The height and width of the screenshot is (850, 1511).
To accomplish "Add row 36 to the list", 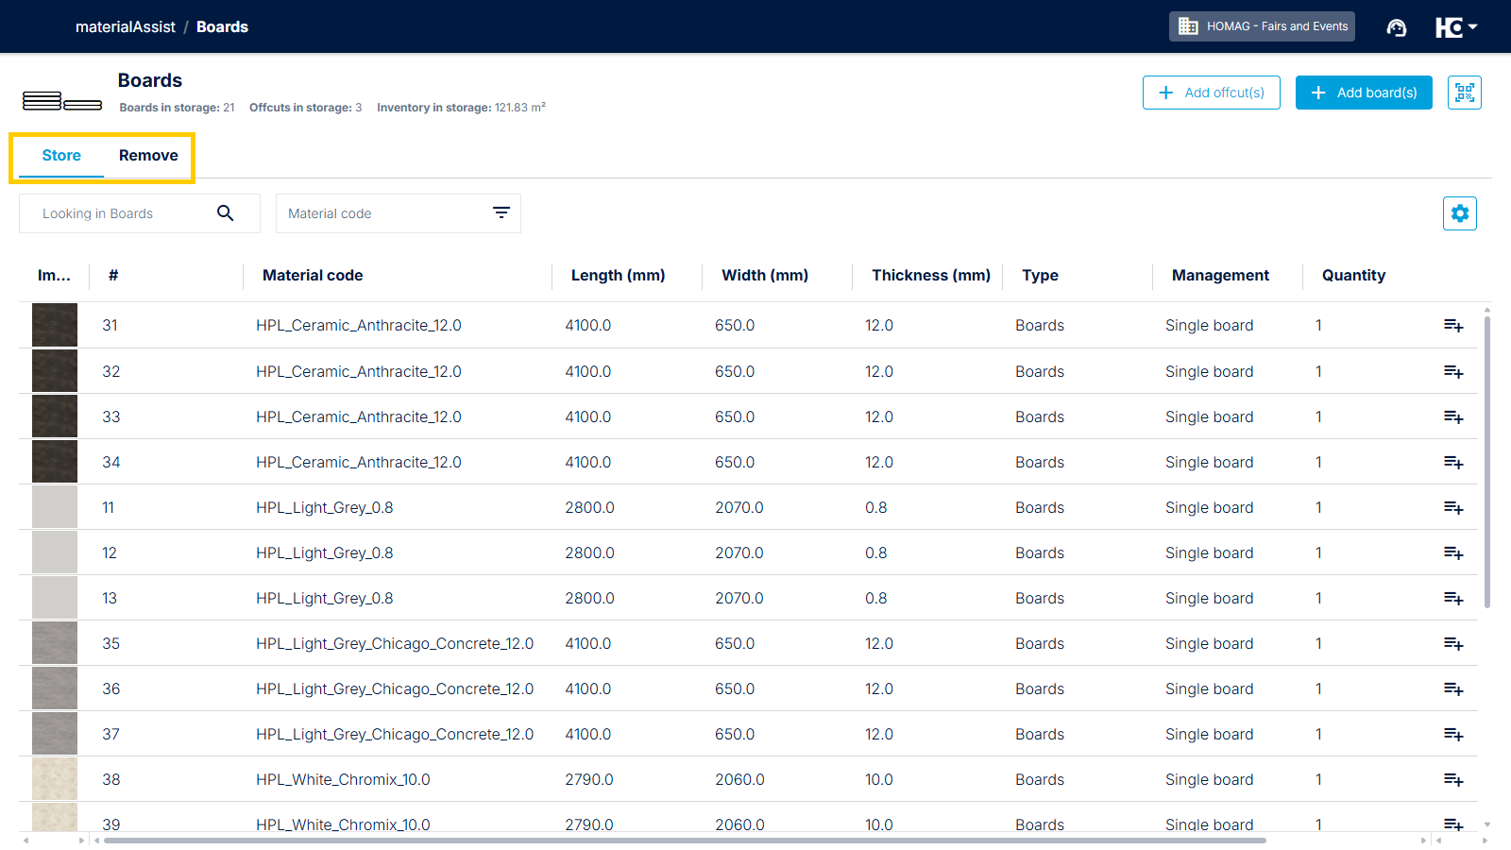I will (1453, 689).
